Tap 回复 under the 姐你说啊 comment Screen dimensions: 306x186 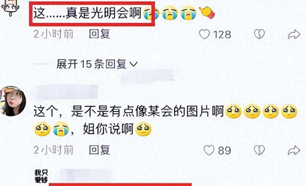(99, 150)
